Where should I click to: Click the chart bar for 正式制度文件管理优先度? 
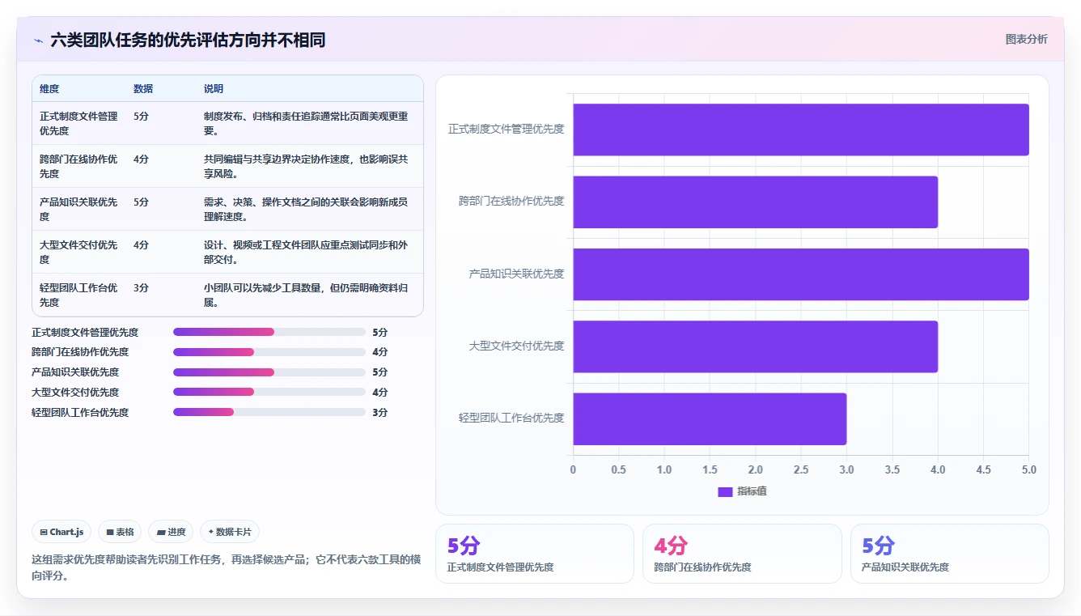[801, 130]
